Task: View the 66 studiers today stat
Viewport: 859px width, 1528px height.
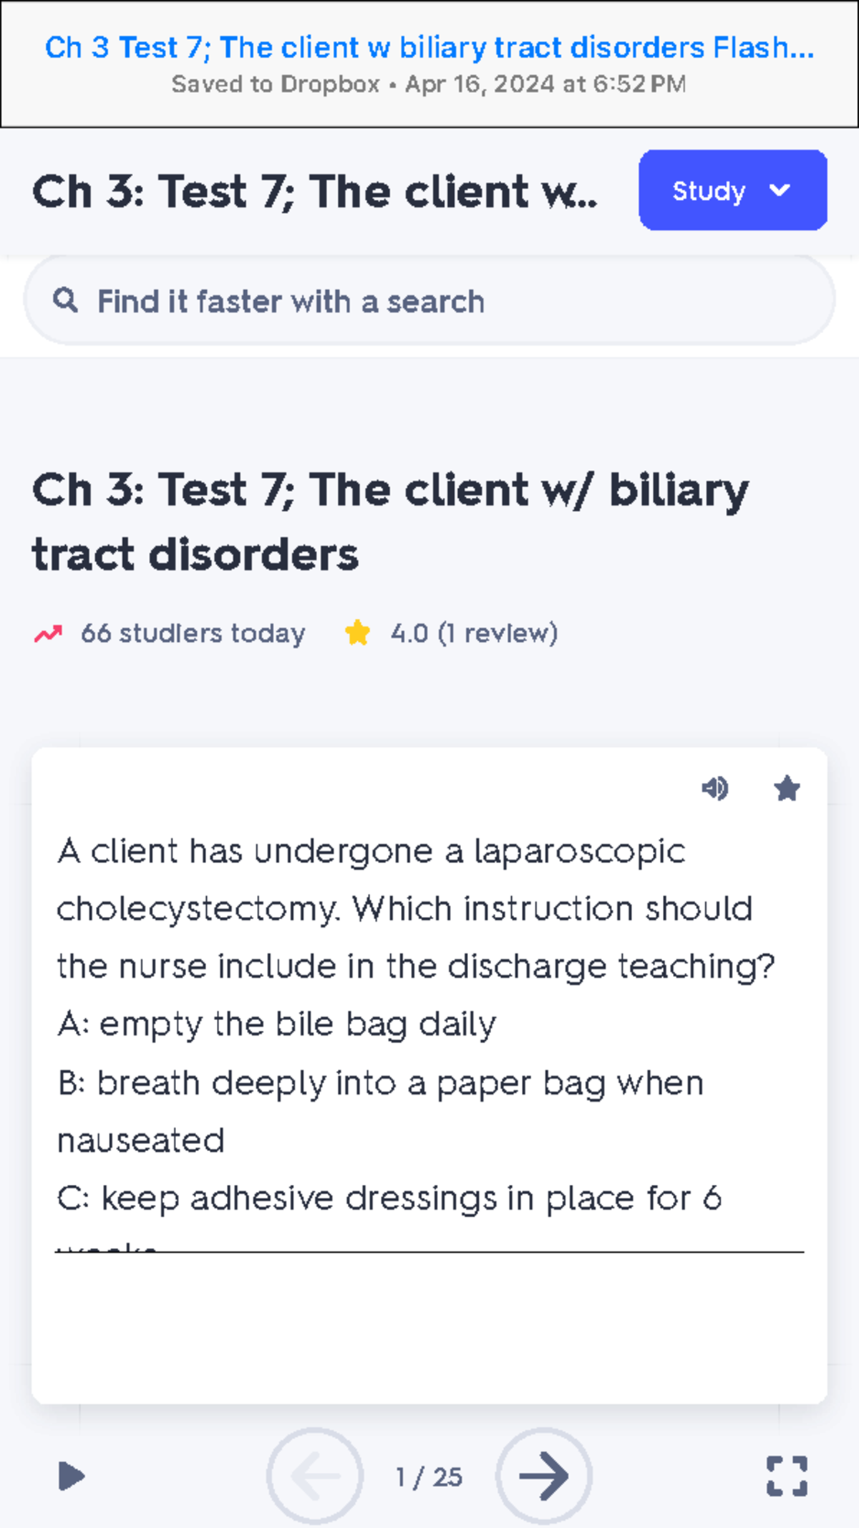Action: (x=193, y=633)
